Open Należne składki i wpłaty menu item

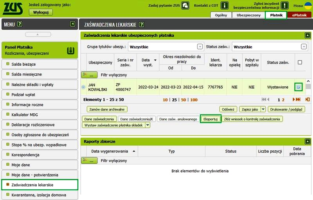[40, 85]
